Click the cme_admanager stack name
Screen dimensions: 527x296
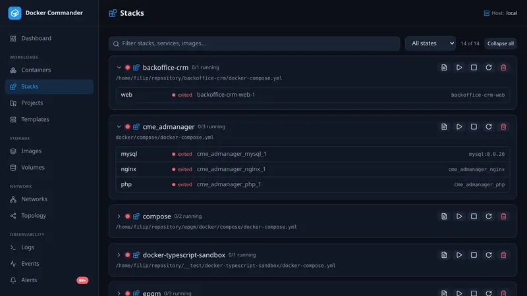click(169, 127)
